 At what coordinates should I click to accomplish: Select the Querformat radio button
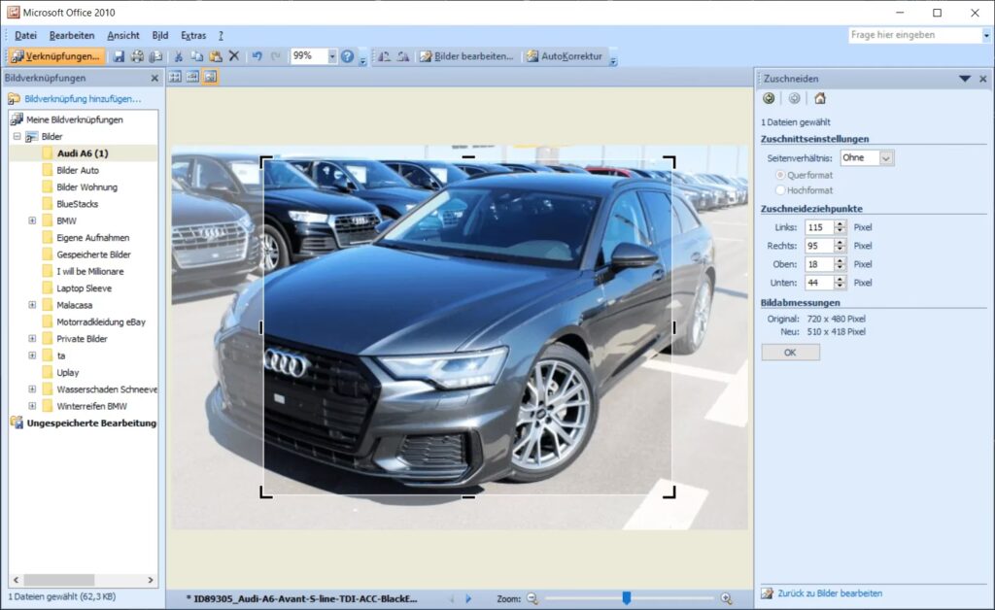pos(780,175)
